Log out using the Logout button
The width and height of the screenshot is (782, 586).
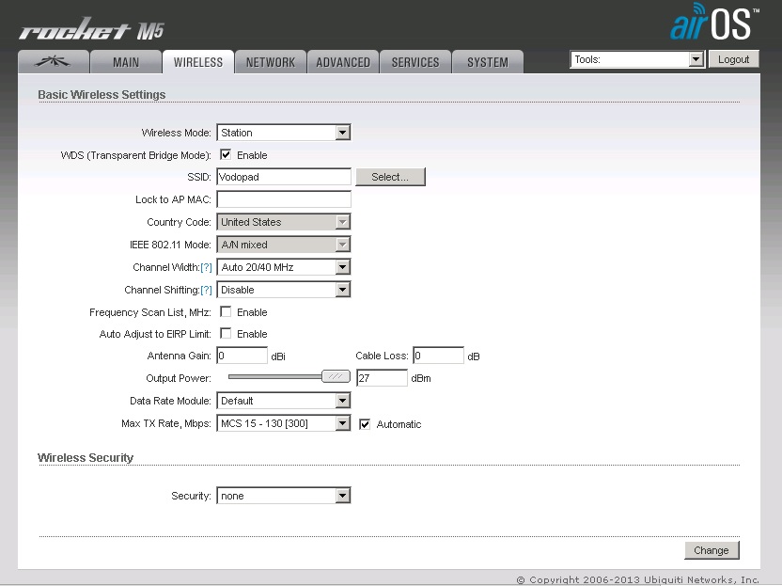click(x=733, y=59)
